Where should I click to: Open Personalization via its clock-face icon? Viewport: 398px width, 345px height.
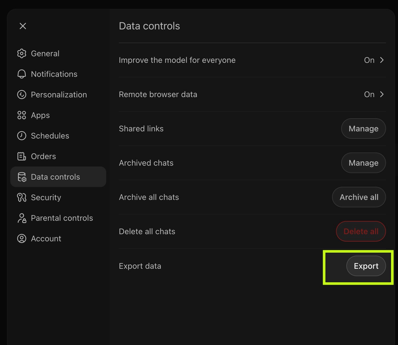[22, 95]
